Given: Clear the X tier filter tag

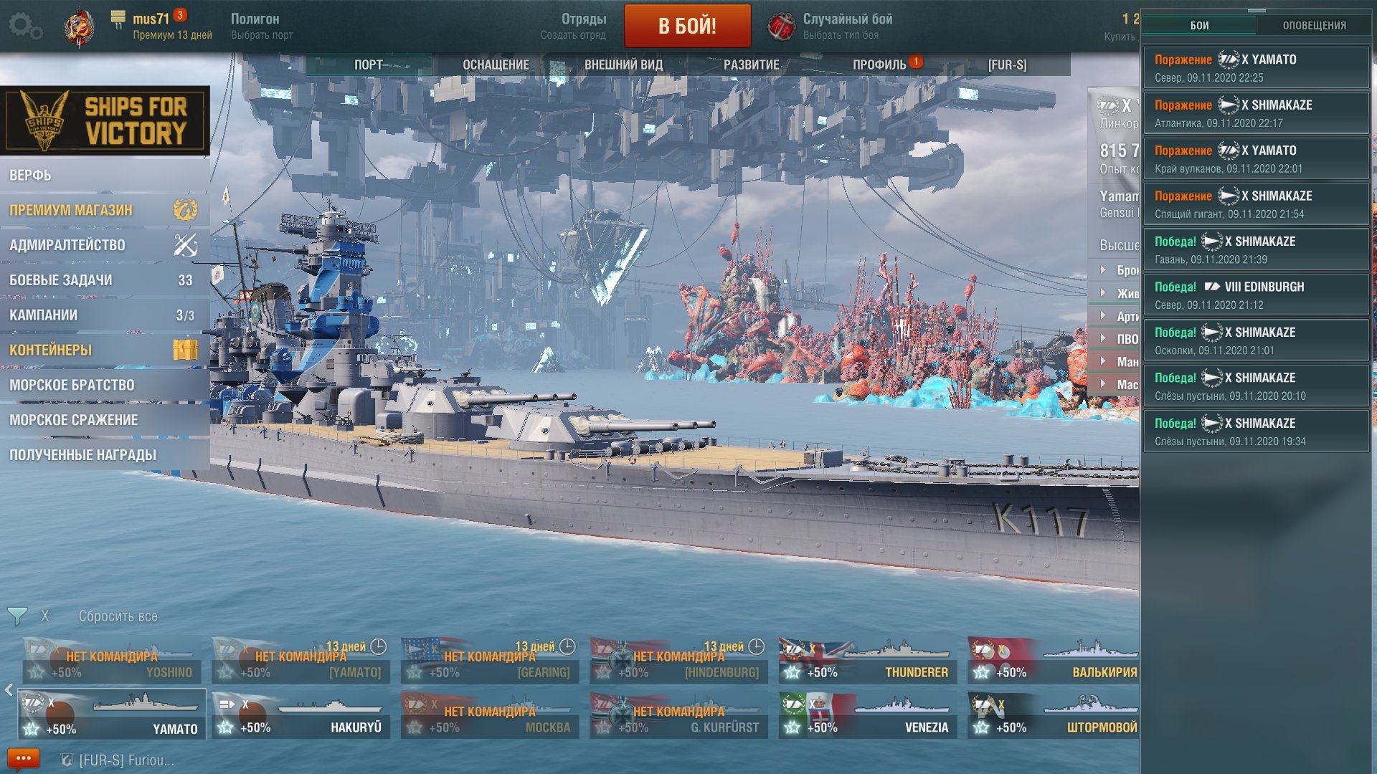Looking at the screenshot, I should click(x=45, y=616).
